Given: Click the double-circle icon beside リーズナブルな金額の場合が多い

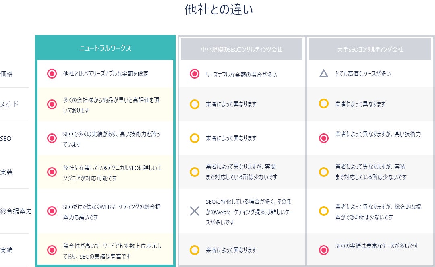Looking at the screenshot, I should pyautogui.click(x=195, y=74).
